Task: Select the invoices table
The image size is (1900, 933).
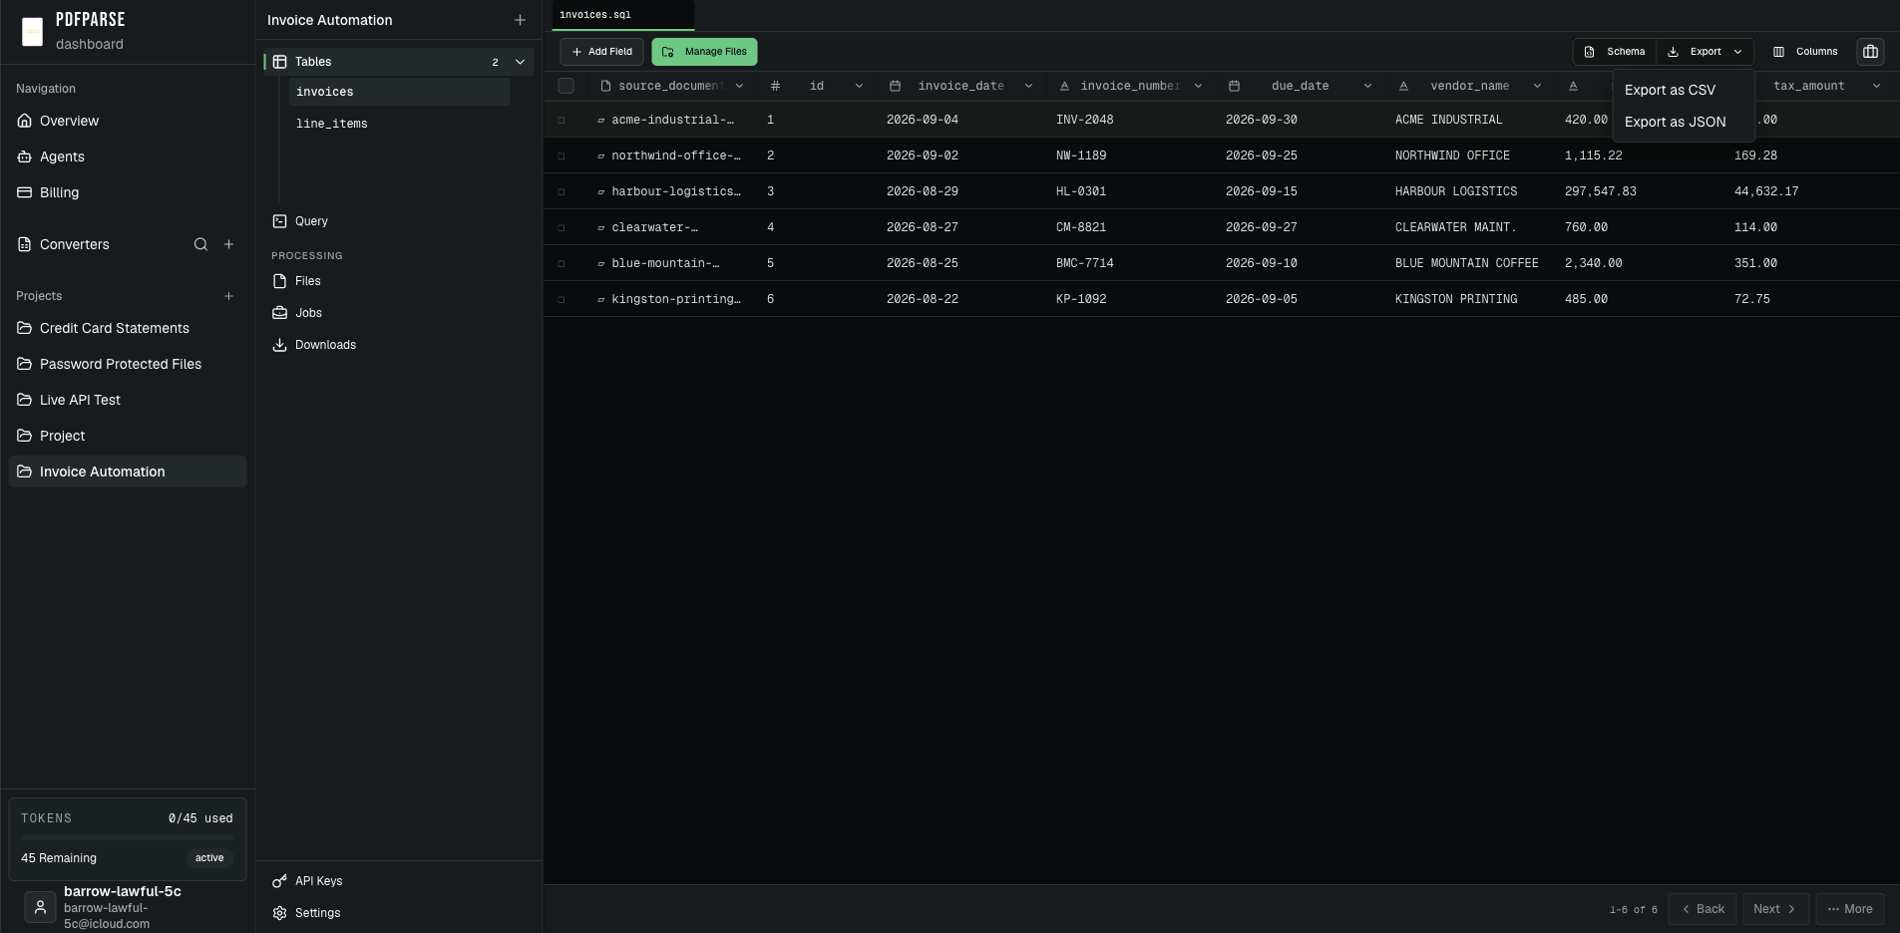Action: pos(399,92)
